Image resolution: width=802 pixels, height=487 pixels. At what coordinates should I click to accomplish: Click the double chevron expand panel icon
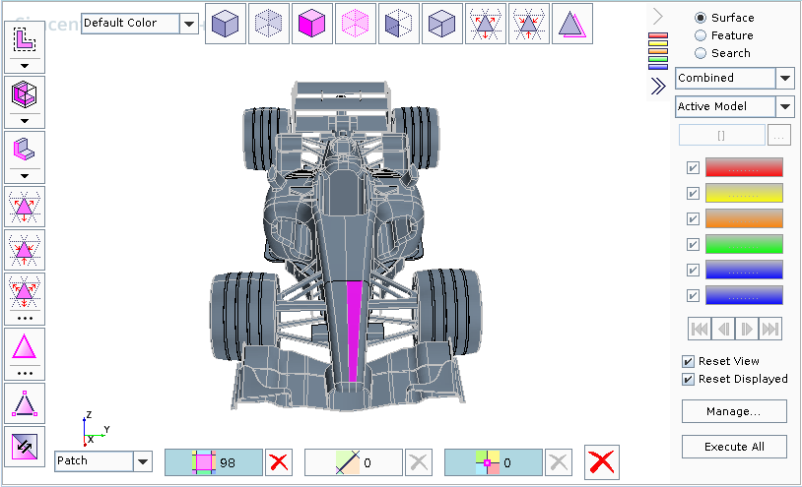[659, 87]
